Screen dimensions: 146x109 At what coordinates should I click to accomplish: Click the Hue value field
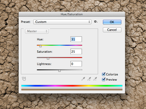(x=76, y=39)
